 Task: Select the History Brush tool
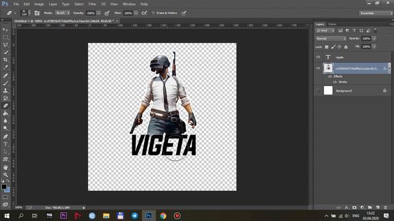pos(6,98)
